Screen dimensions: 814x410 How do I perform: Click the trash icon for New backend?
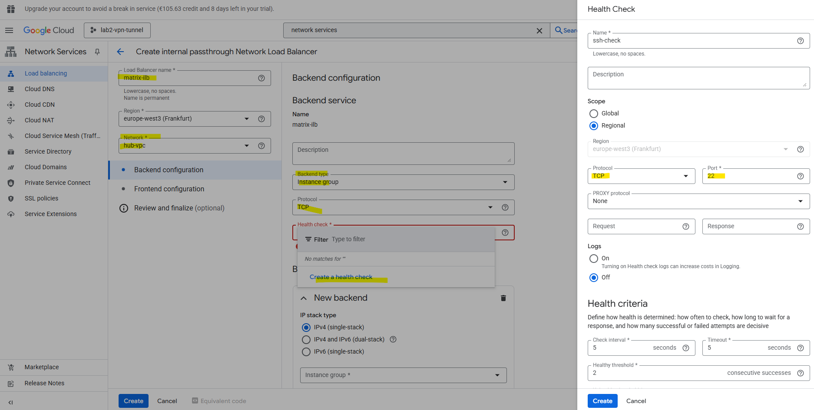click(503, 298)
